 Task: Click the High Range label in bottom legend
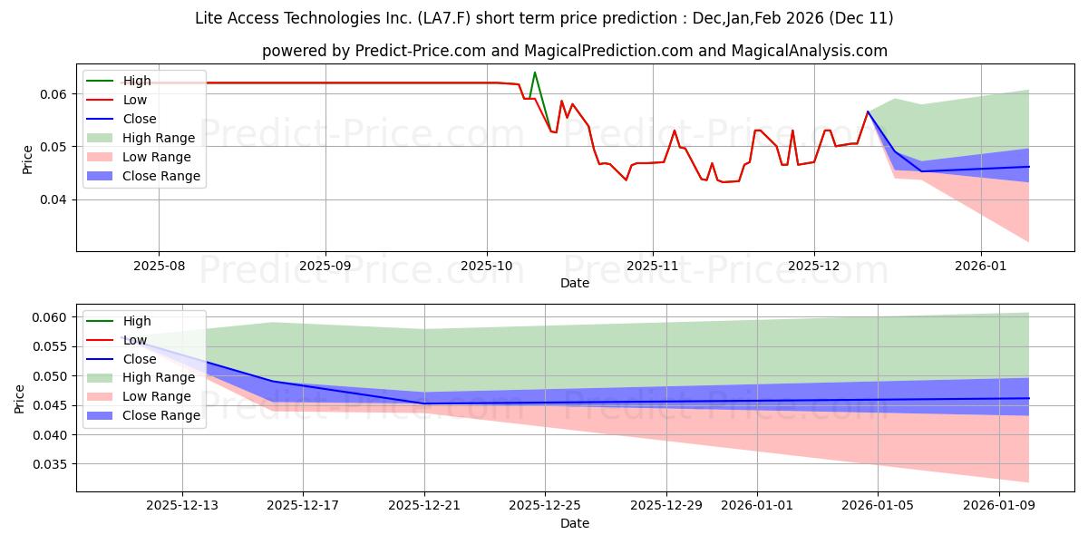point(159,377)
